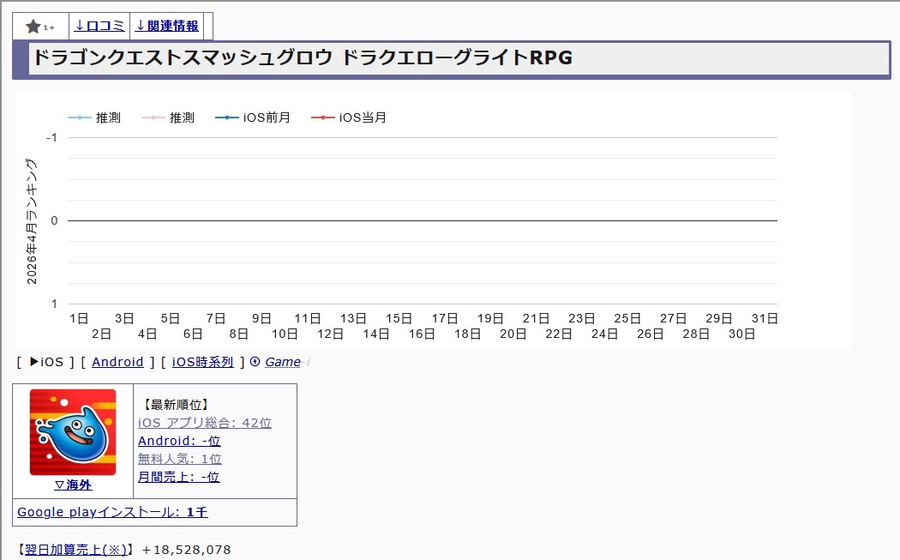This screenshot has height=560, width=900.
Task: Expand the ▽海外 overseas section
Action: pos(73,485)
